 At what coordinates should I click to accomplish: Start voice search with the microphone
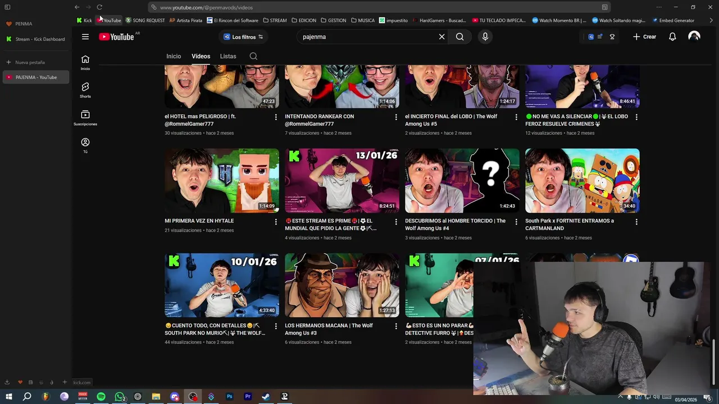tap(485, 37)
